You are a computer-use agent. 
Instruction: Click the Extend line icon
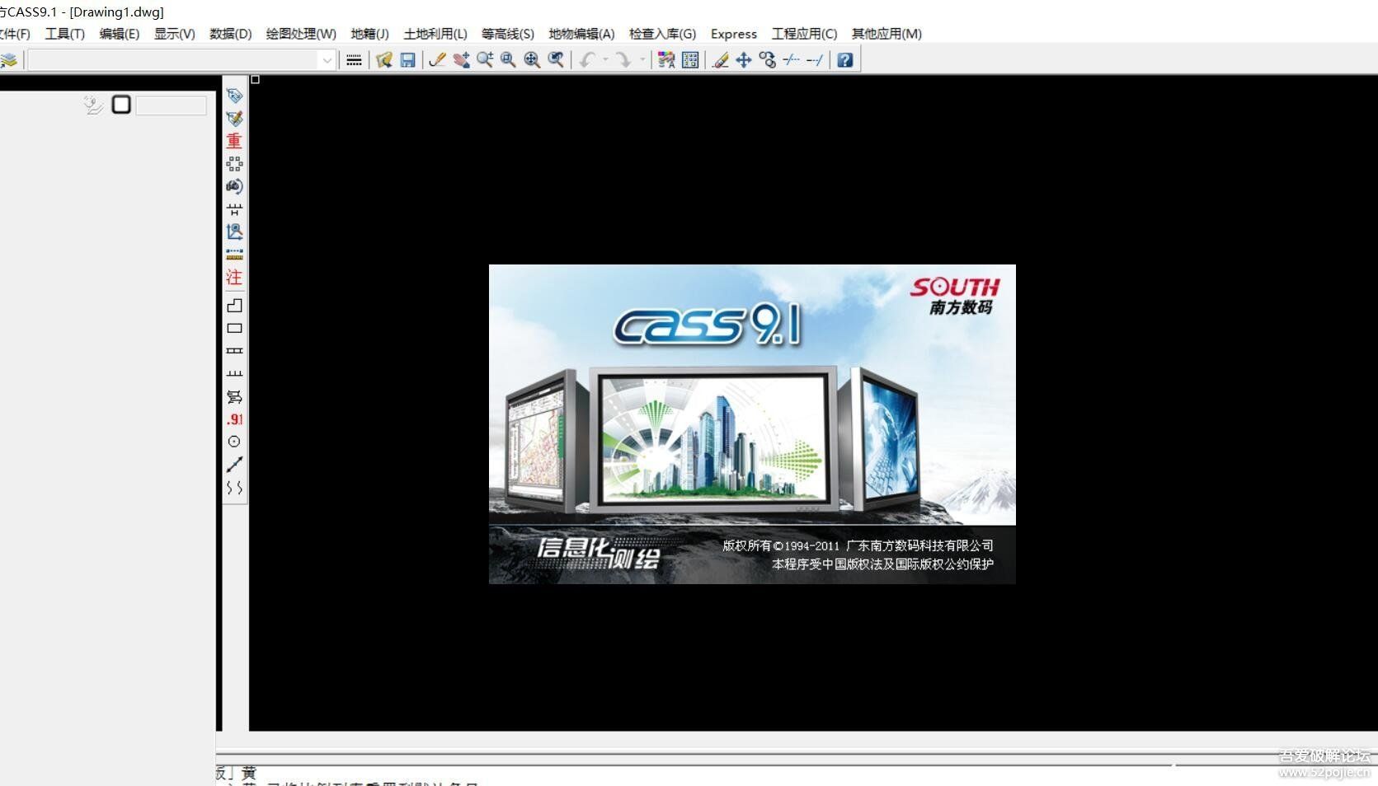click(x=815, y=60)
